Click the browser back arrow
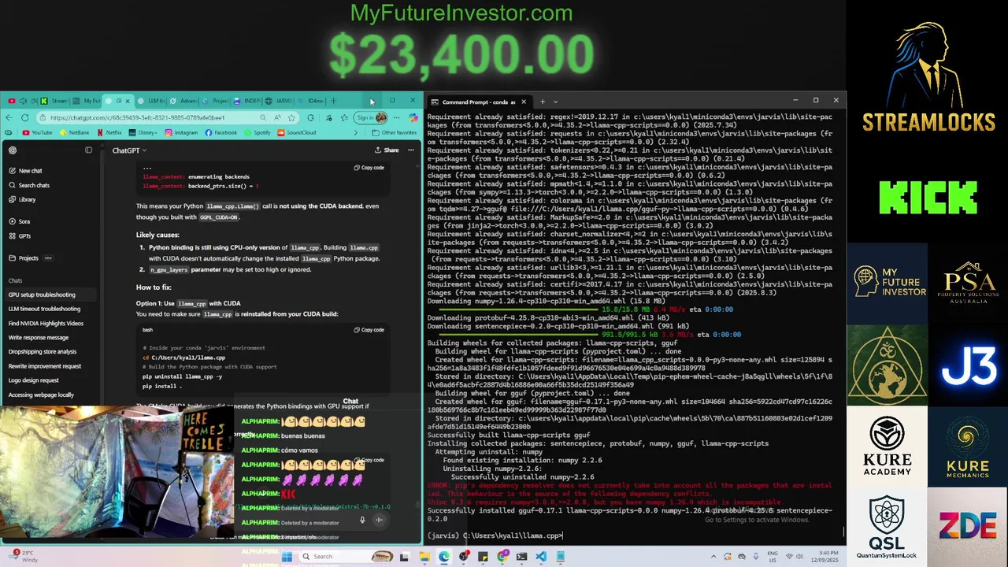Viewport: 1008px width, 567px height. 9,117
